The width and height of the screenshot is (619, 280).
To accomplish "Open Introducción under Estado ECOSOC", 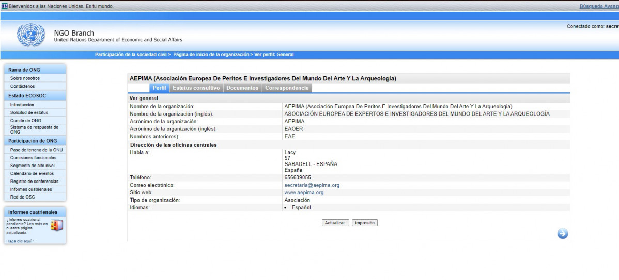I will pos(22,105).
